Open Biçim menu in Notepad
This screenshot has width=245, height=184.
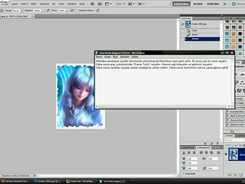[115, 57]
